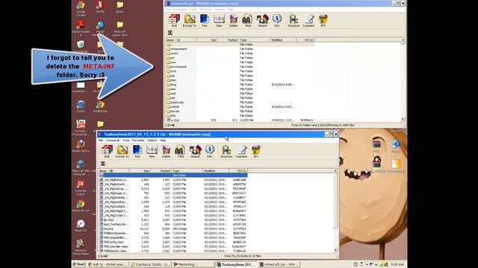Click the Windows Start button
The image size is (478, 268).
pos(79,264)
